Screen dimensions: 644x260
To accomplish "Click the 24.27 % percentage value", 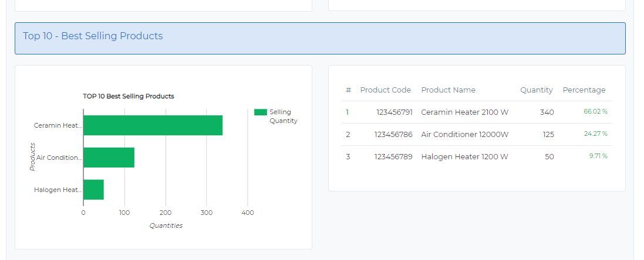I will (x=595, y=134).
